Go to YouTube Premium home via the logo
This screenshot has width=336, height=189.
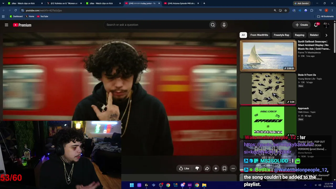point(22,25)
